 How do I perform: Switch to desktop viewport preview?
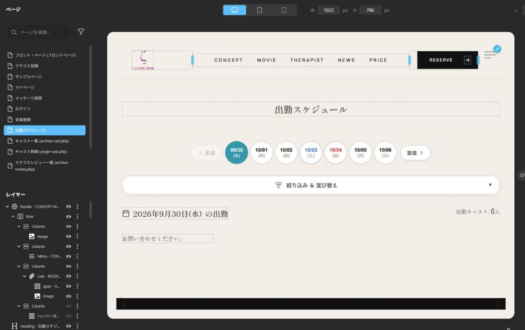pyautogui.click(x=235, y=10)
